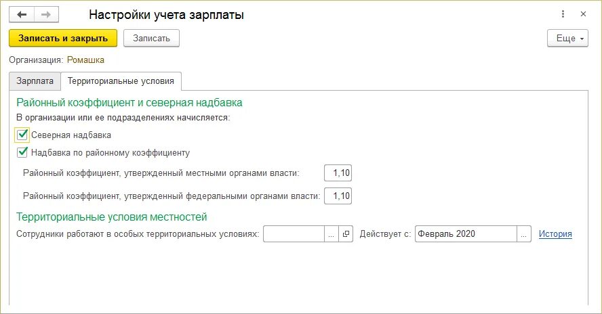Click the Ромашка organization link
Image resolution: width=602 pixels, height=314 pixels.
pos(85,60)
